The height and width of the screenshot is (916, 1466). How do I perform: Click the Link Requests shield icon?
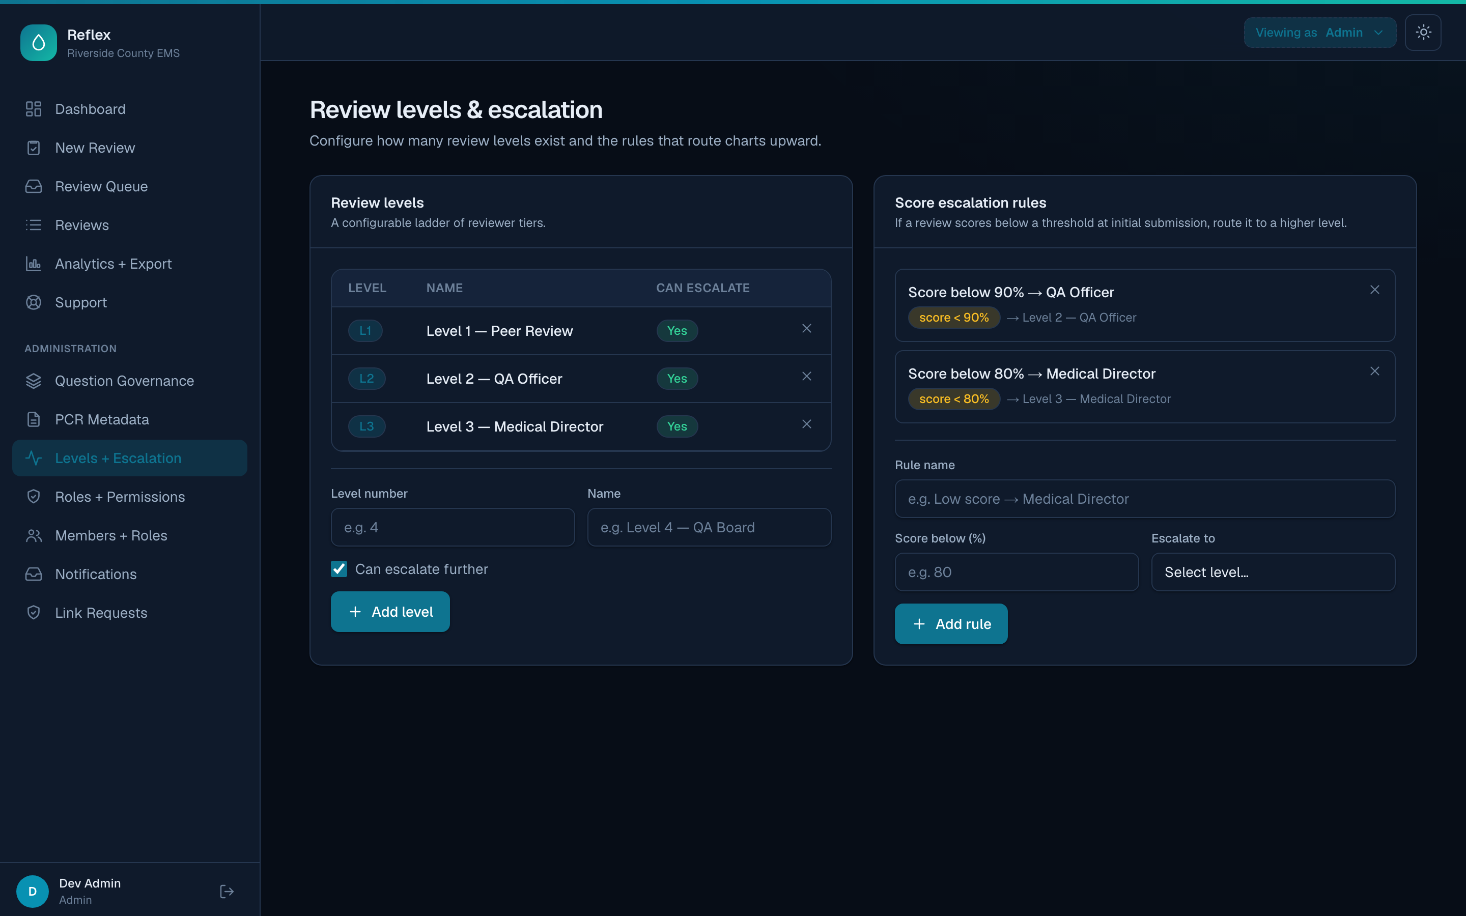pos(33,613)
